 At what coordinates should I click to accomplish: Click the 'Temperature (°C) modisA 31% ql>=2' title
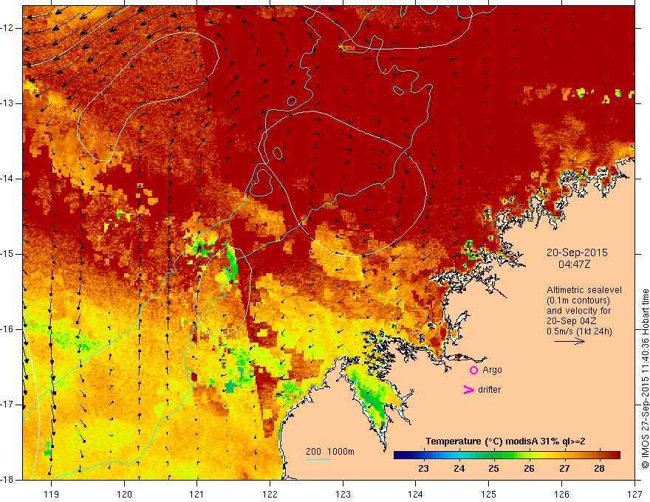(x=505, y=441)
